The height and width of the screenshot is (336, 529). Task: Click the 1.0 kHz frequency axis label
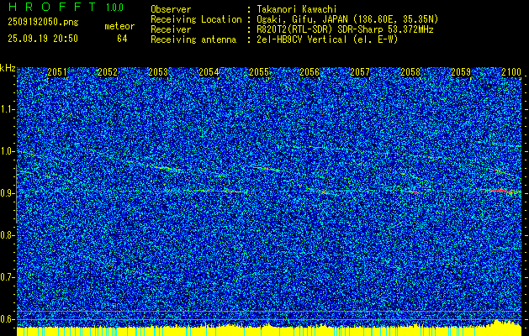pos(7,151)
